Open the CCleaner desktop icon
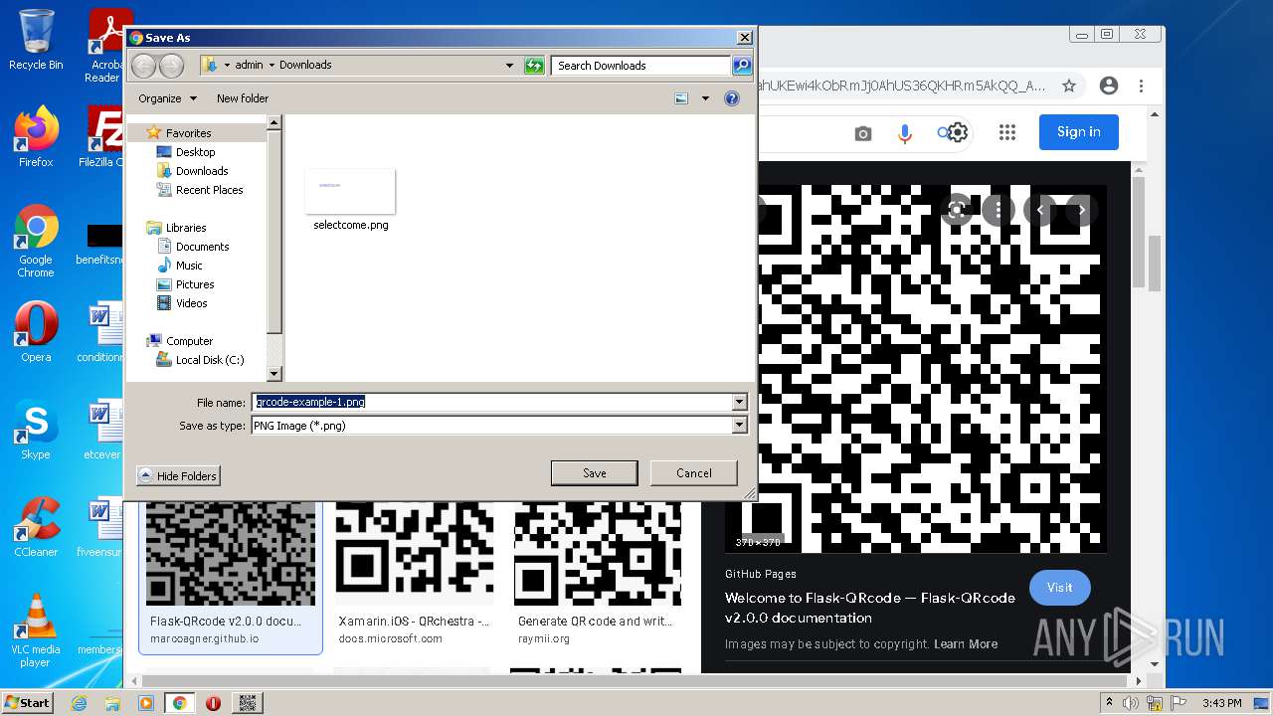 (x=36, y=528)
